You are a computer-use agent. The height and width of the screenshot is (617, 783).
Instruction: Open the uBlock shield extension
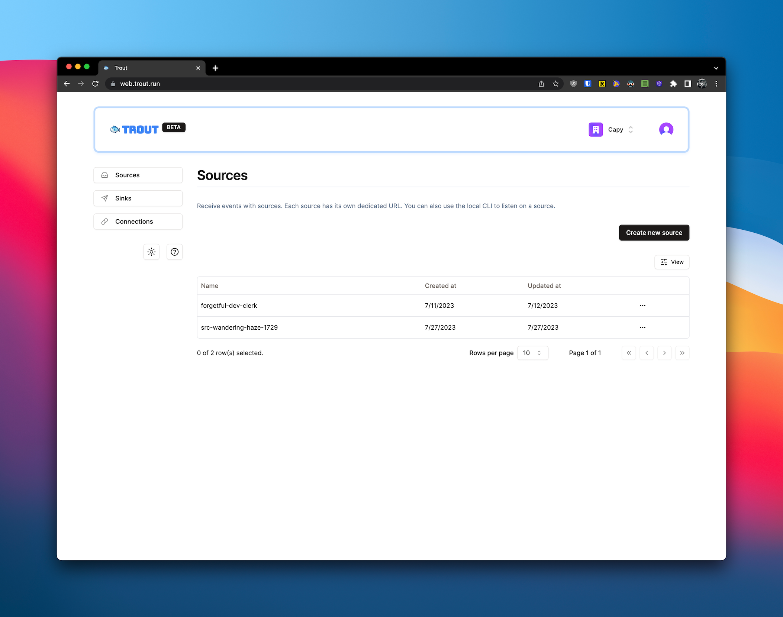tap(573, 84)
